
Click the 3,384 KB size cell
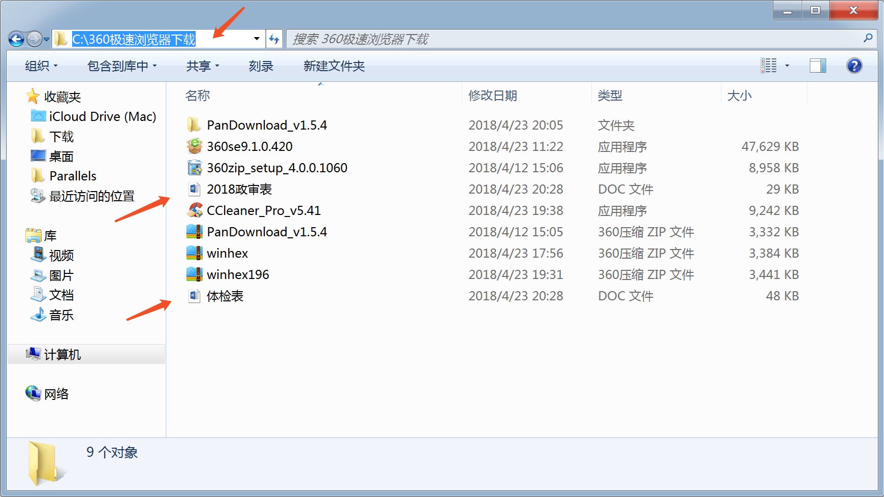click(x=774, y=253)
